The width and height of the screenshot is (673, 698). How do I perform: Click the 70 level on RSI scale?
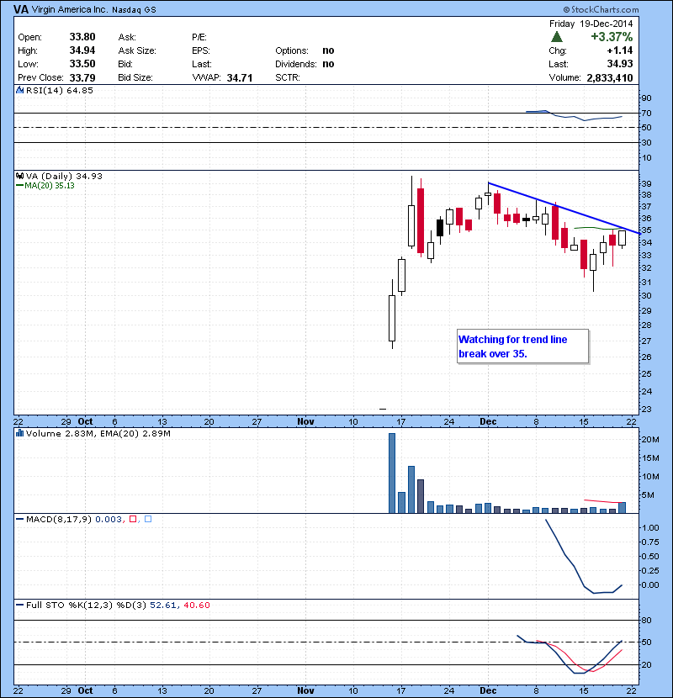pos(646,113)
